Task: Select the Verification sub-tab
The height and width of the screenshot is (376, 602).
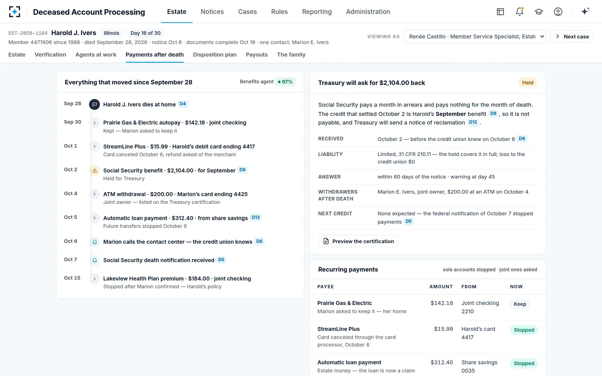Action: click(50, 55)
